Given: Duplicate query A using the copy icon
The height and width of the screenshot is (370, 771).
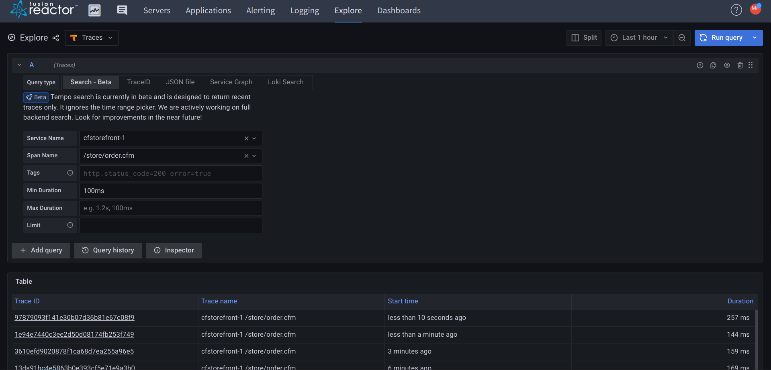Looking at the screenshot, I should 713,65.
